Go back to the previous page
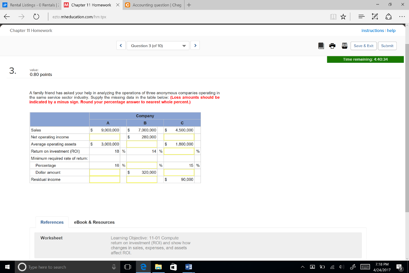The image size is (409, 273). click(x=7, y=17)
